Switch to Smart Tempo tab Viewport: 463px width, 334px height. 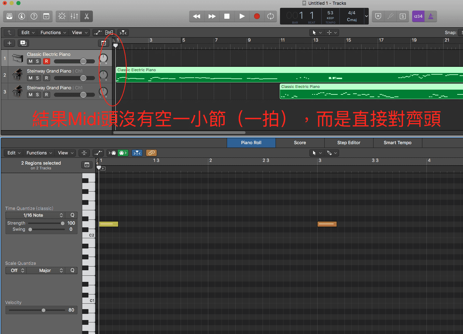[x=397, y=142]
